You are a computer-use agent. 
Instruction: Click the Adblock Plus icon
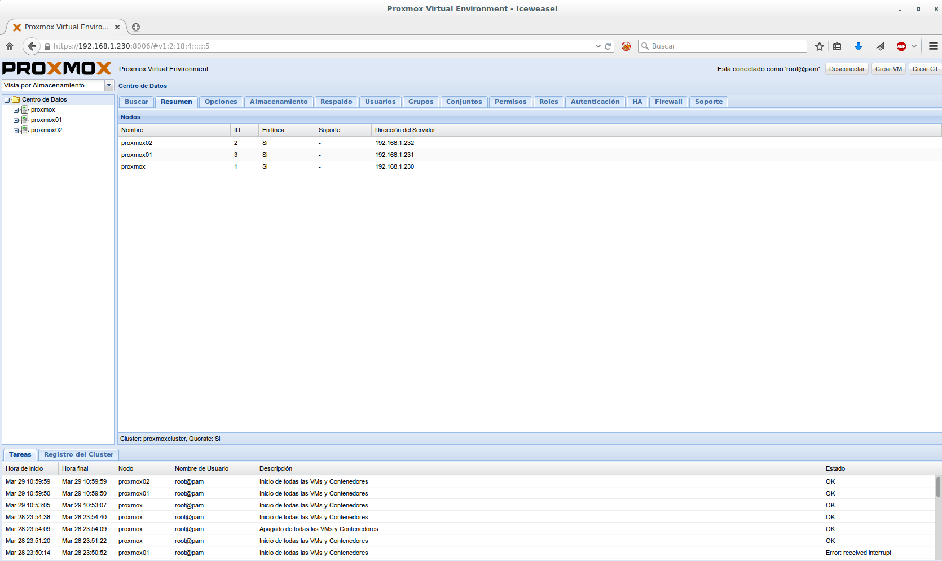901,46
